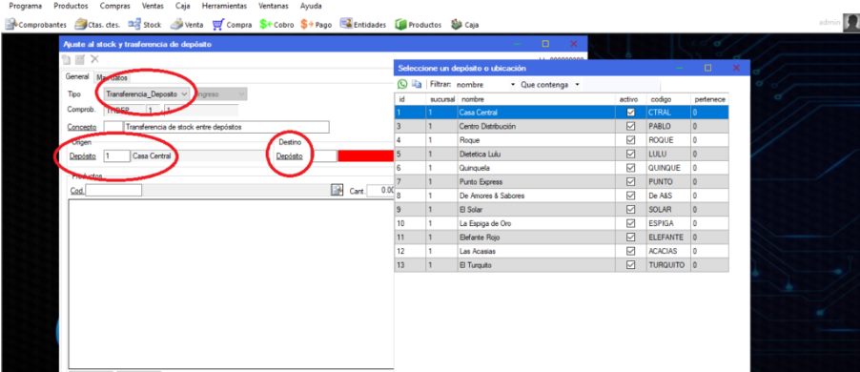Toggle activo checkbox for Quinquela
Screen dimensions: 860x372
(x=631, y=168)
